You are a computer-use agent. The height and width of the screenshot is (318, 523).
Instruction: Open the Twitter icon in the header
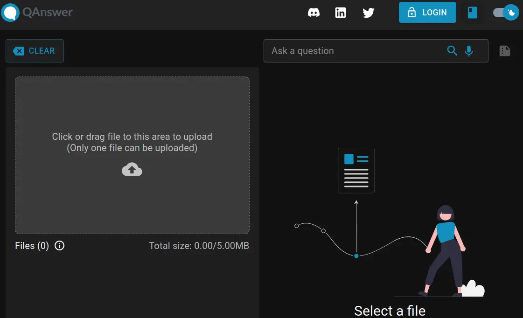(368, 13)
